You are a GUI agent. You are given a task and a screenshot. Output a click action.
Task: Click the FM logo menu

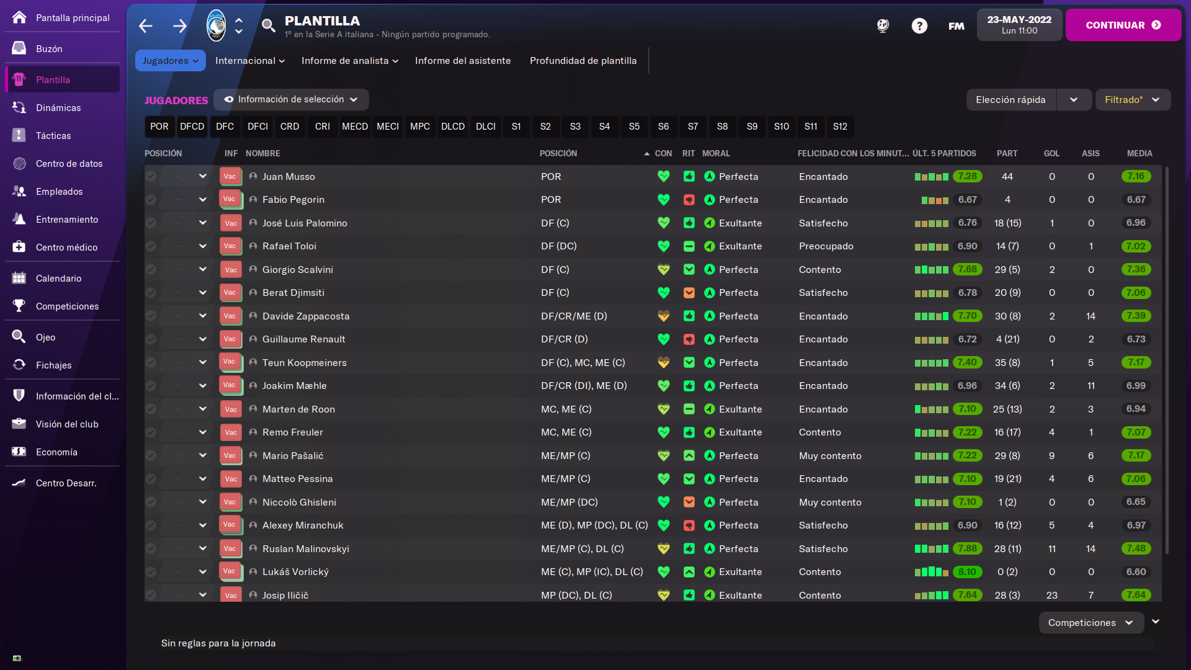point(956,25)
